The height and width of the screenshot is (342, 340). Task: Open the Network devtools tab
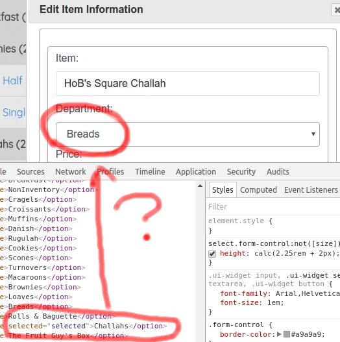click(71, 172)
